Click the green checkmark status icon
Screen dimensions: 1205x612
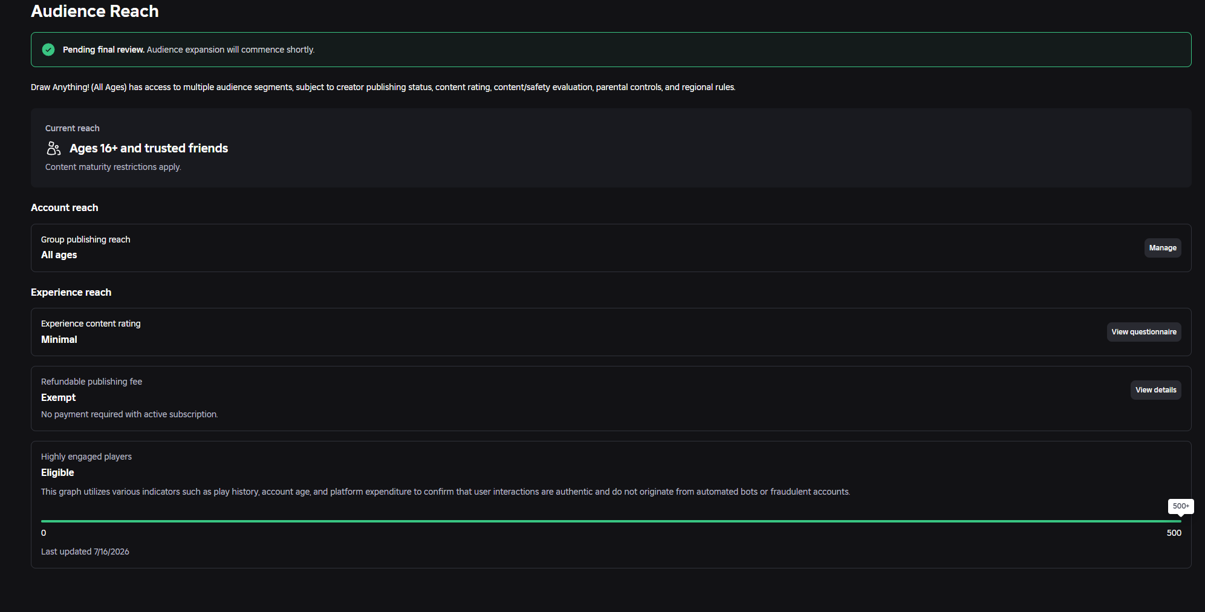[x=48, y=50]
